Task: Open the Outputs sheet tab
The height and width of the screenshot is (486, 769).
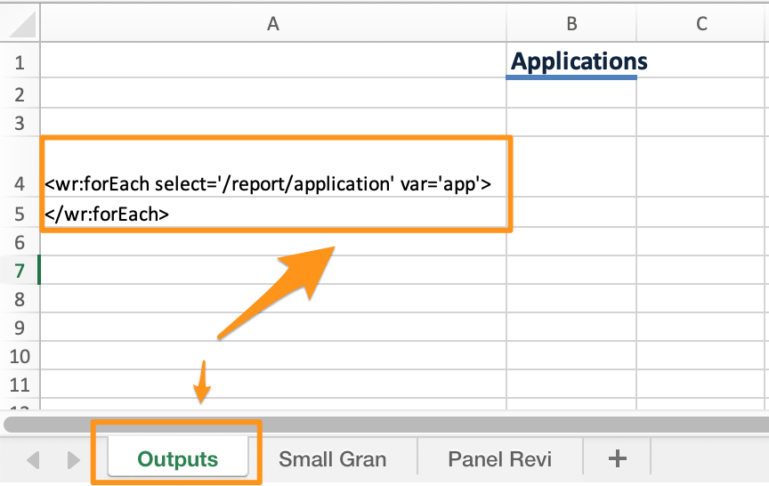Action: coord(177,459)
